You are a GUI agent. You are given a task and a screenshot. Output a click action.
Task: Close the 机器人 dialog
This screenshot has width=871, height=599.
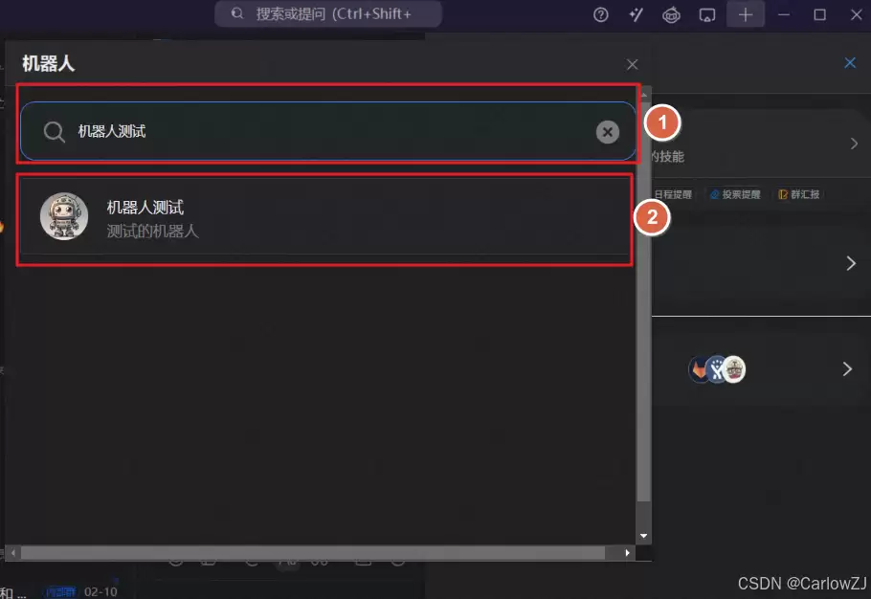pyautogui.click(x=632, y=65)
